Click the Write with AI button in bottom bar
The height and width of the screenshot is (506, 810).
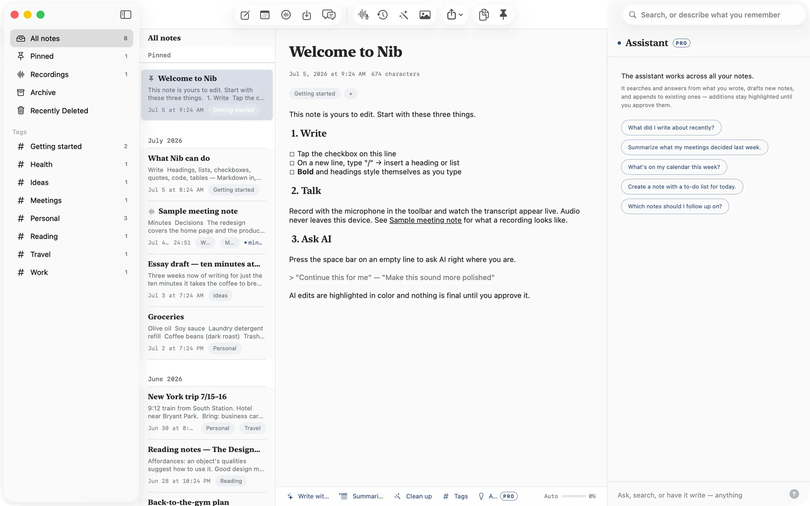[308, 496]
